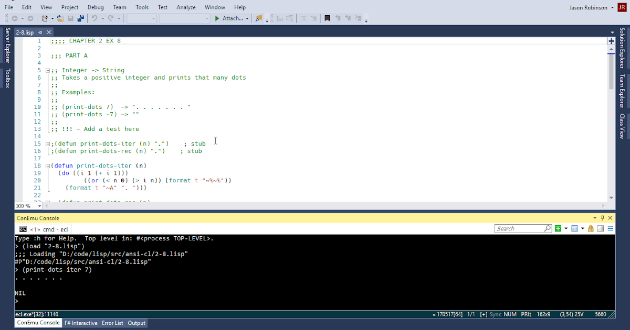Open the New Project dropdown arrow
Image resolution: width=630 pixels, height=330 pixels.
[x=52, y=18]
